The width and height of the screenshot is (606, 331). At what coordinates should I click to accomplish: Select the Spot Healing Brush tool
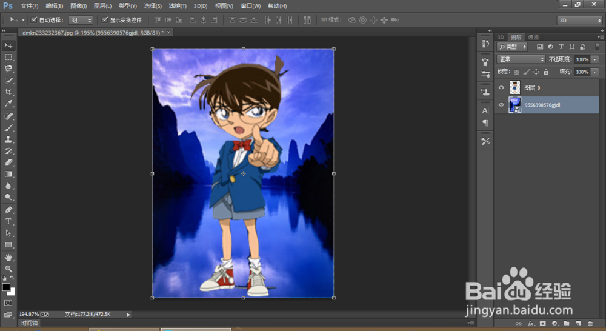point(8,116)
